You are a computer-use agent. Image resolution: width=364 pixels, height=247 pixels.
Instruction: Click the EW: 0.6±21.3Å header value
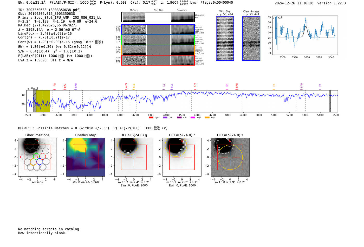(x=32, y=3)
